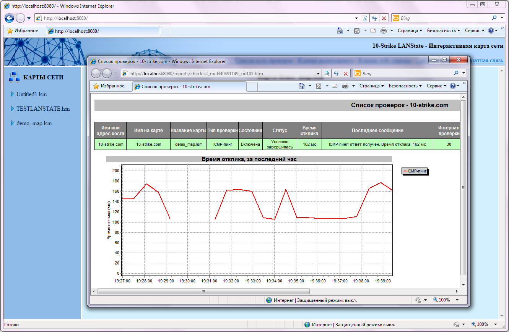Open demo_map.lsm network map
Image resolution: width=509 pixels, height=332 pixels.
[34, 123]
